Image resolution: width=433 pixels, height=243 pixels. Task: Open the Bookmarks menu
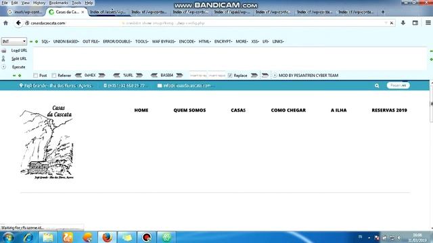click(x=59, y=3)
